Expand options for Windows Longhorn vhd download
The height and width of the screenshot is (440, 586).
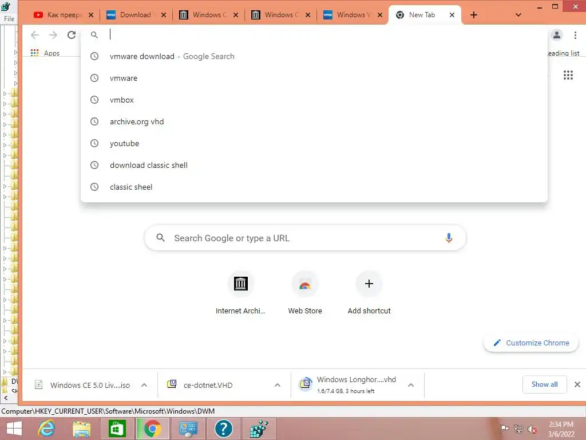click(x=411, y=385)
